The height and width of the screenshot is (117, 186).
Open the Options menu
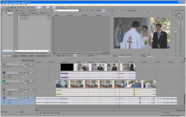(22, 5)
